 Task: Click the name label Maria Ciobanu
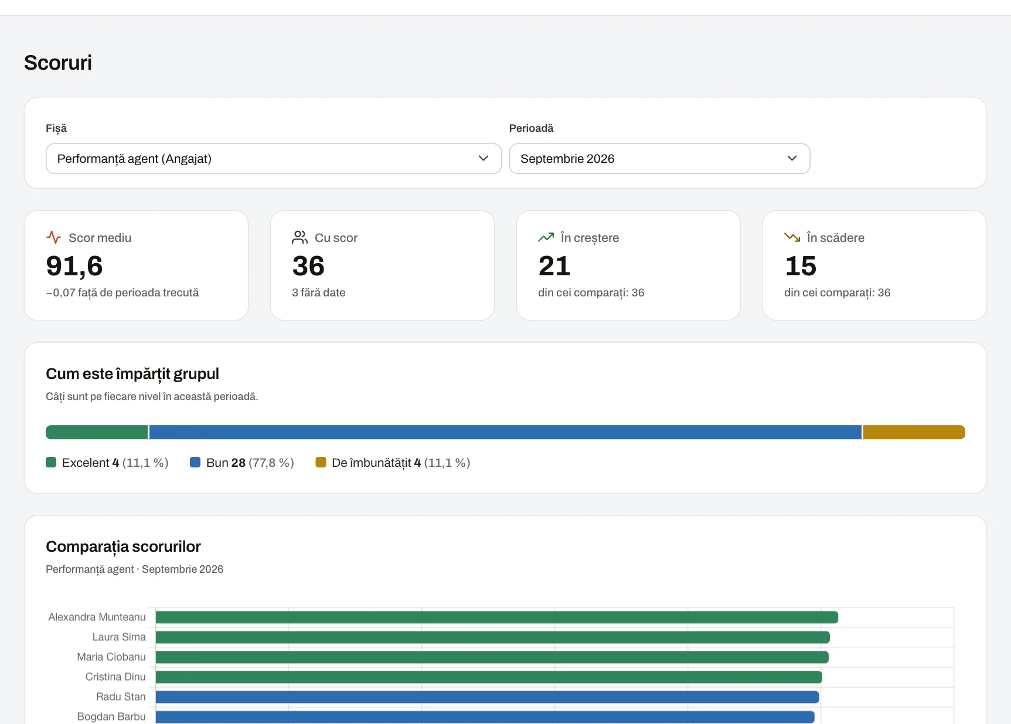(x=111, y=657)
